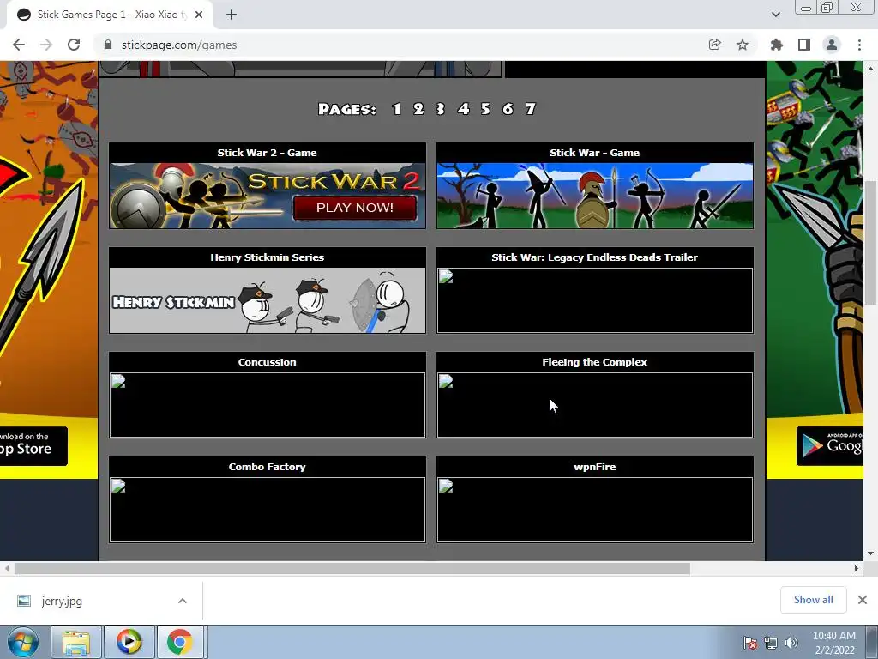Click the horizontal scrollbar right arrow
Image resolution: width=878 pixels, height=659 pixels.
tap(857, 568)
